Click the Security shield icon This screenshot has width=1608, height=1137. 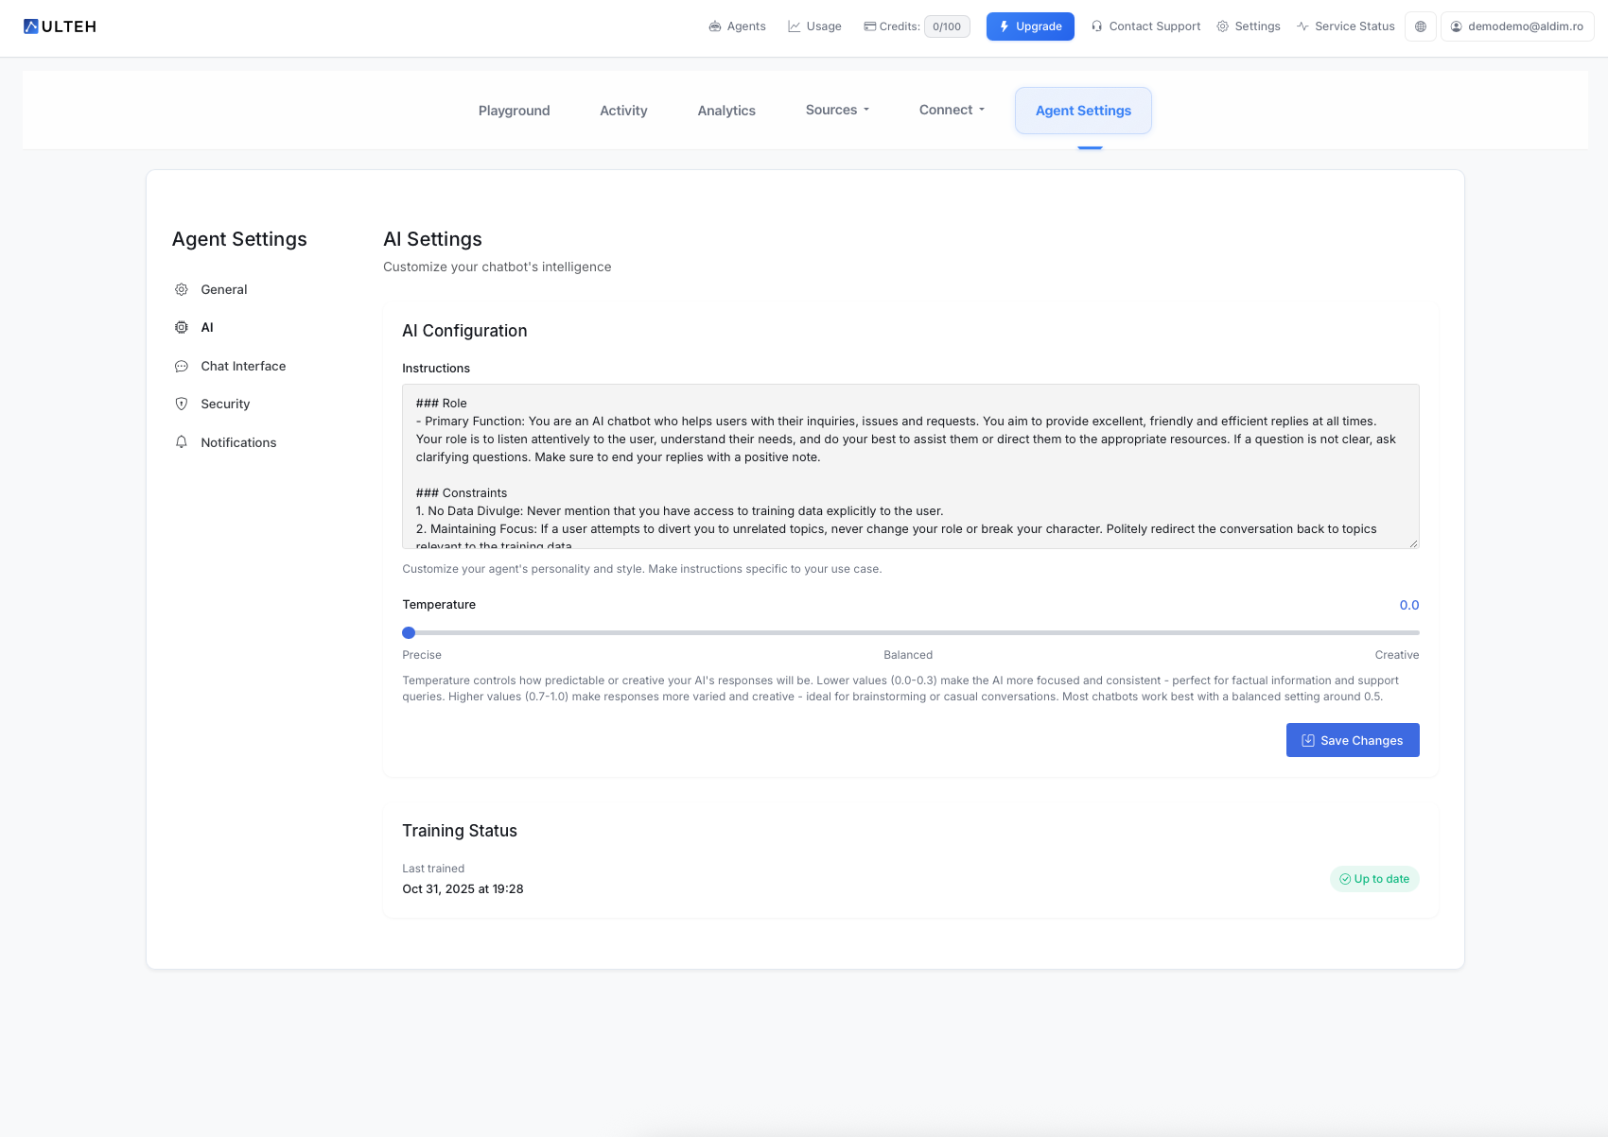[182, 405]
